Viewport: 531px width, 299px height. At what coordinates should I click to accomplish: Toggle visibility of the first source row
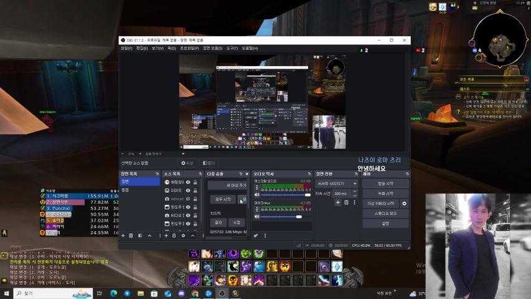188,182
